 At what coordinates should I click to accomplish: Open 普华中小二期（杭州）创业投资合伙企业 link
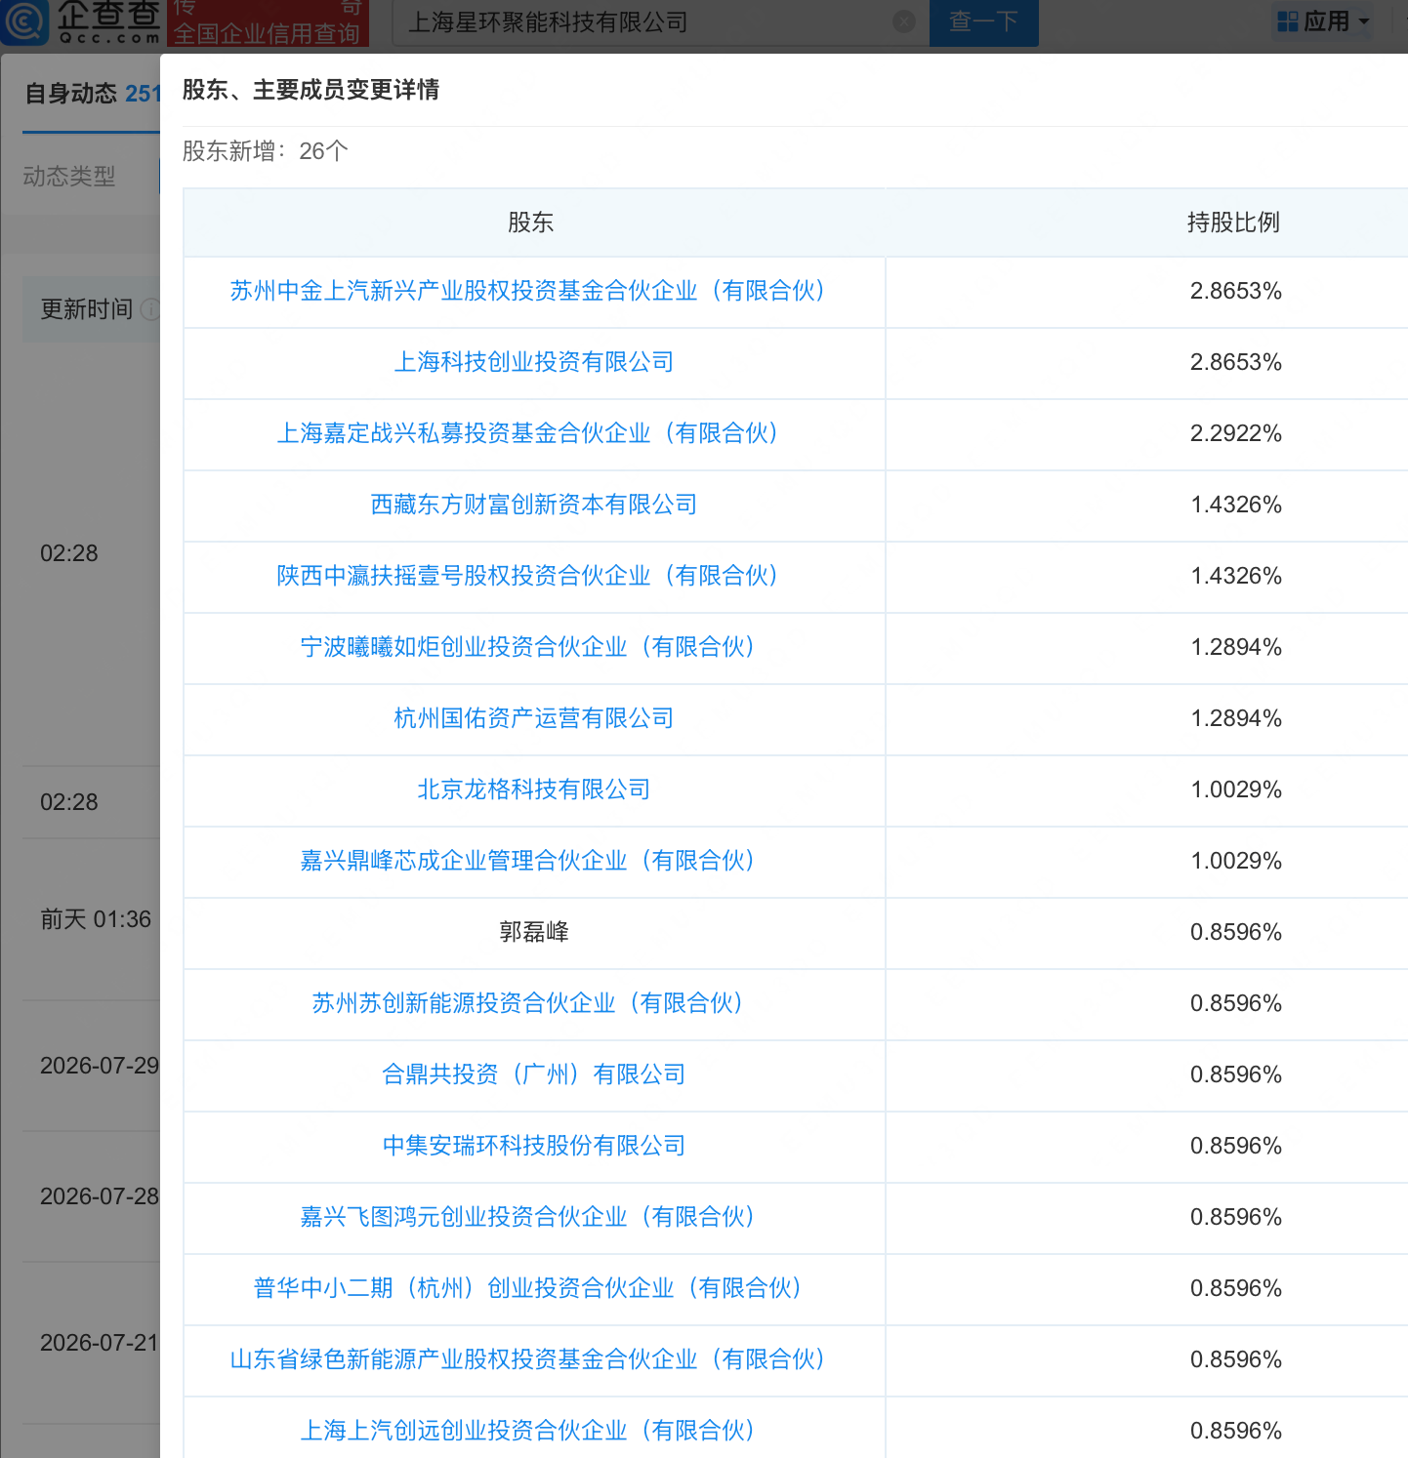click(528, 1288)
